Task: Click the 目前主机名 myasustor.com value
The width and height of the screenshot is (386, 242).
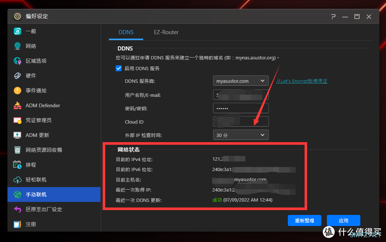Action: [x=239, y=180]
